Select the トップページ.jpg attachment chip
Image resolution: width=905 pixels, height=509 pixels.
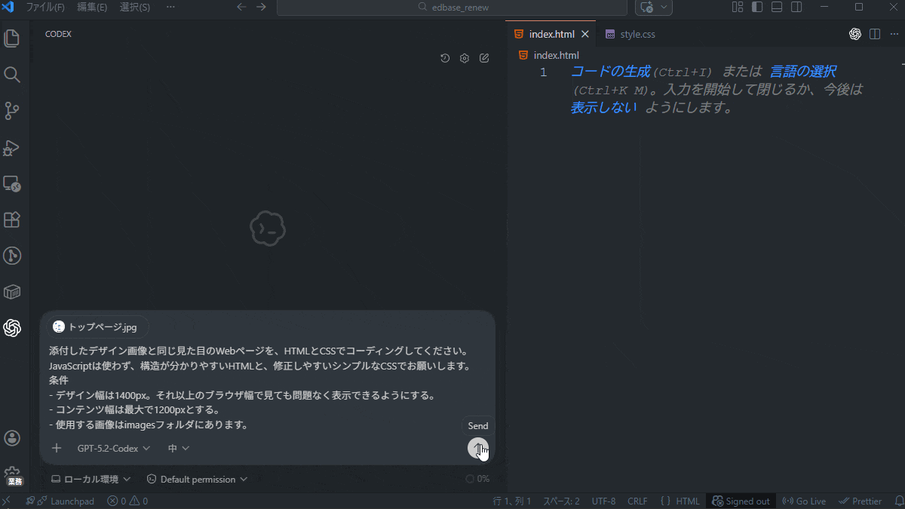(x=99, y=327)
